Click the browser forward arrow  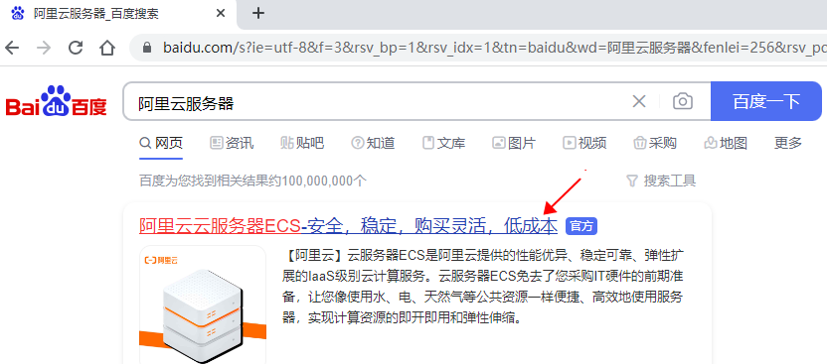tap(44, 49)
